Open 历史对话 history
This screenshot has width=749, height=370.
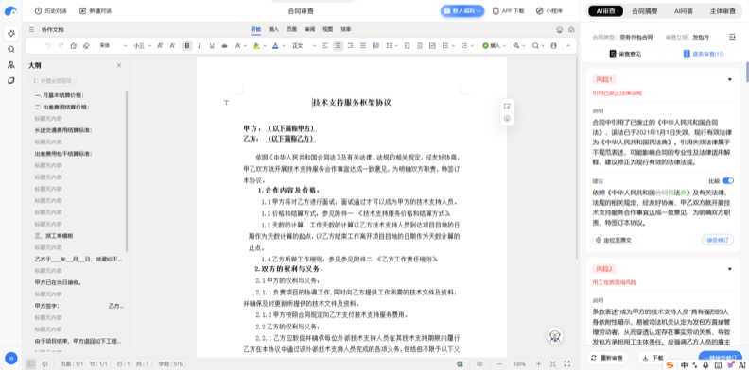coord(51,10)
